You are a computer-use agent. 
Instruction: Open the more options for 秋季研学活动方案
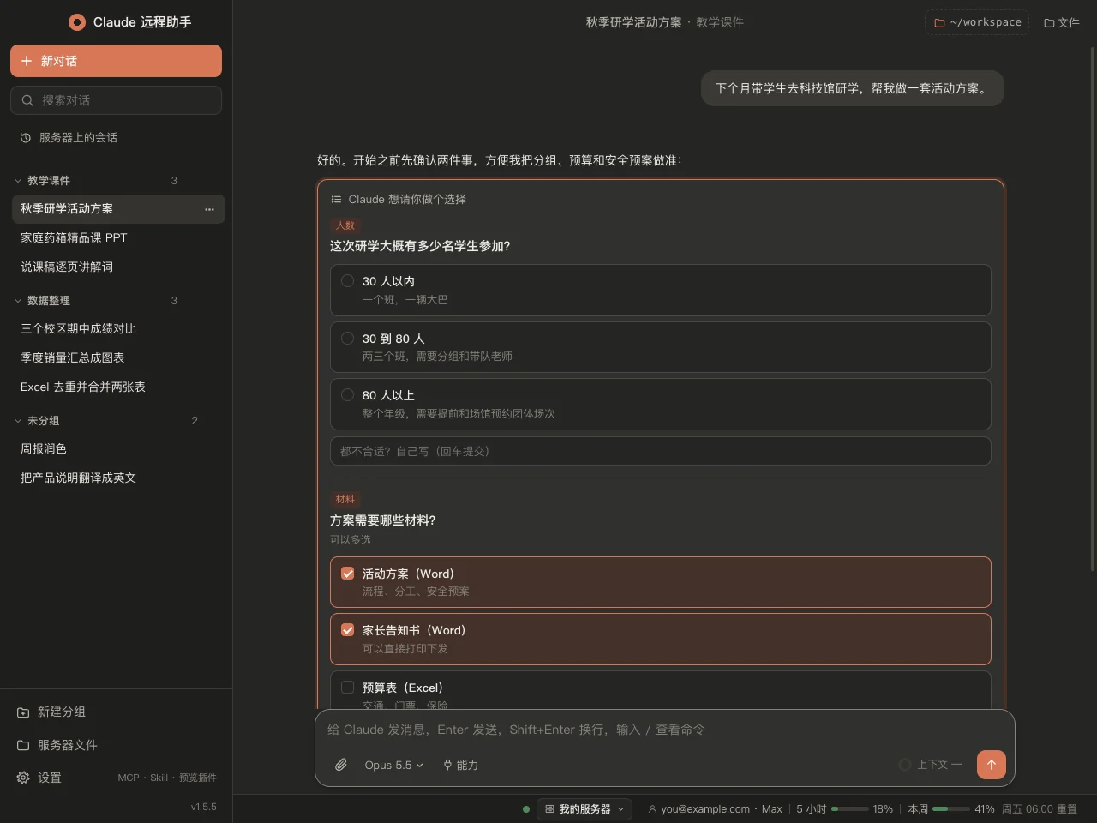click(209, 209)
